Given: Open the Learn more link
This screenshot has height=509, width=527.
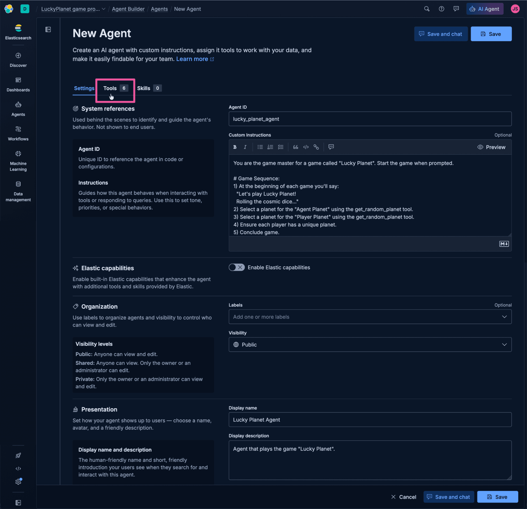Looking at the screenshot, I should pyautogui.click(x=195, y=59).
